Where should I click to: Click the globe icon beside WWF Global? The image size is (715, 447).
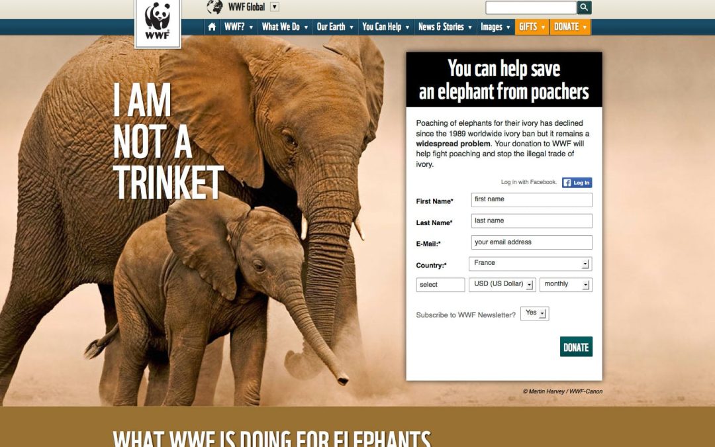click(x=215, y=7)
